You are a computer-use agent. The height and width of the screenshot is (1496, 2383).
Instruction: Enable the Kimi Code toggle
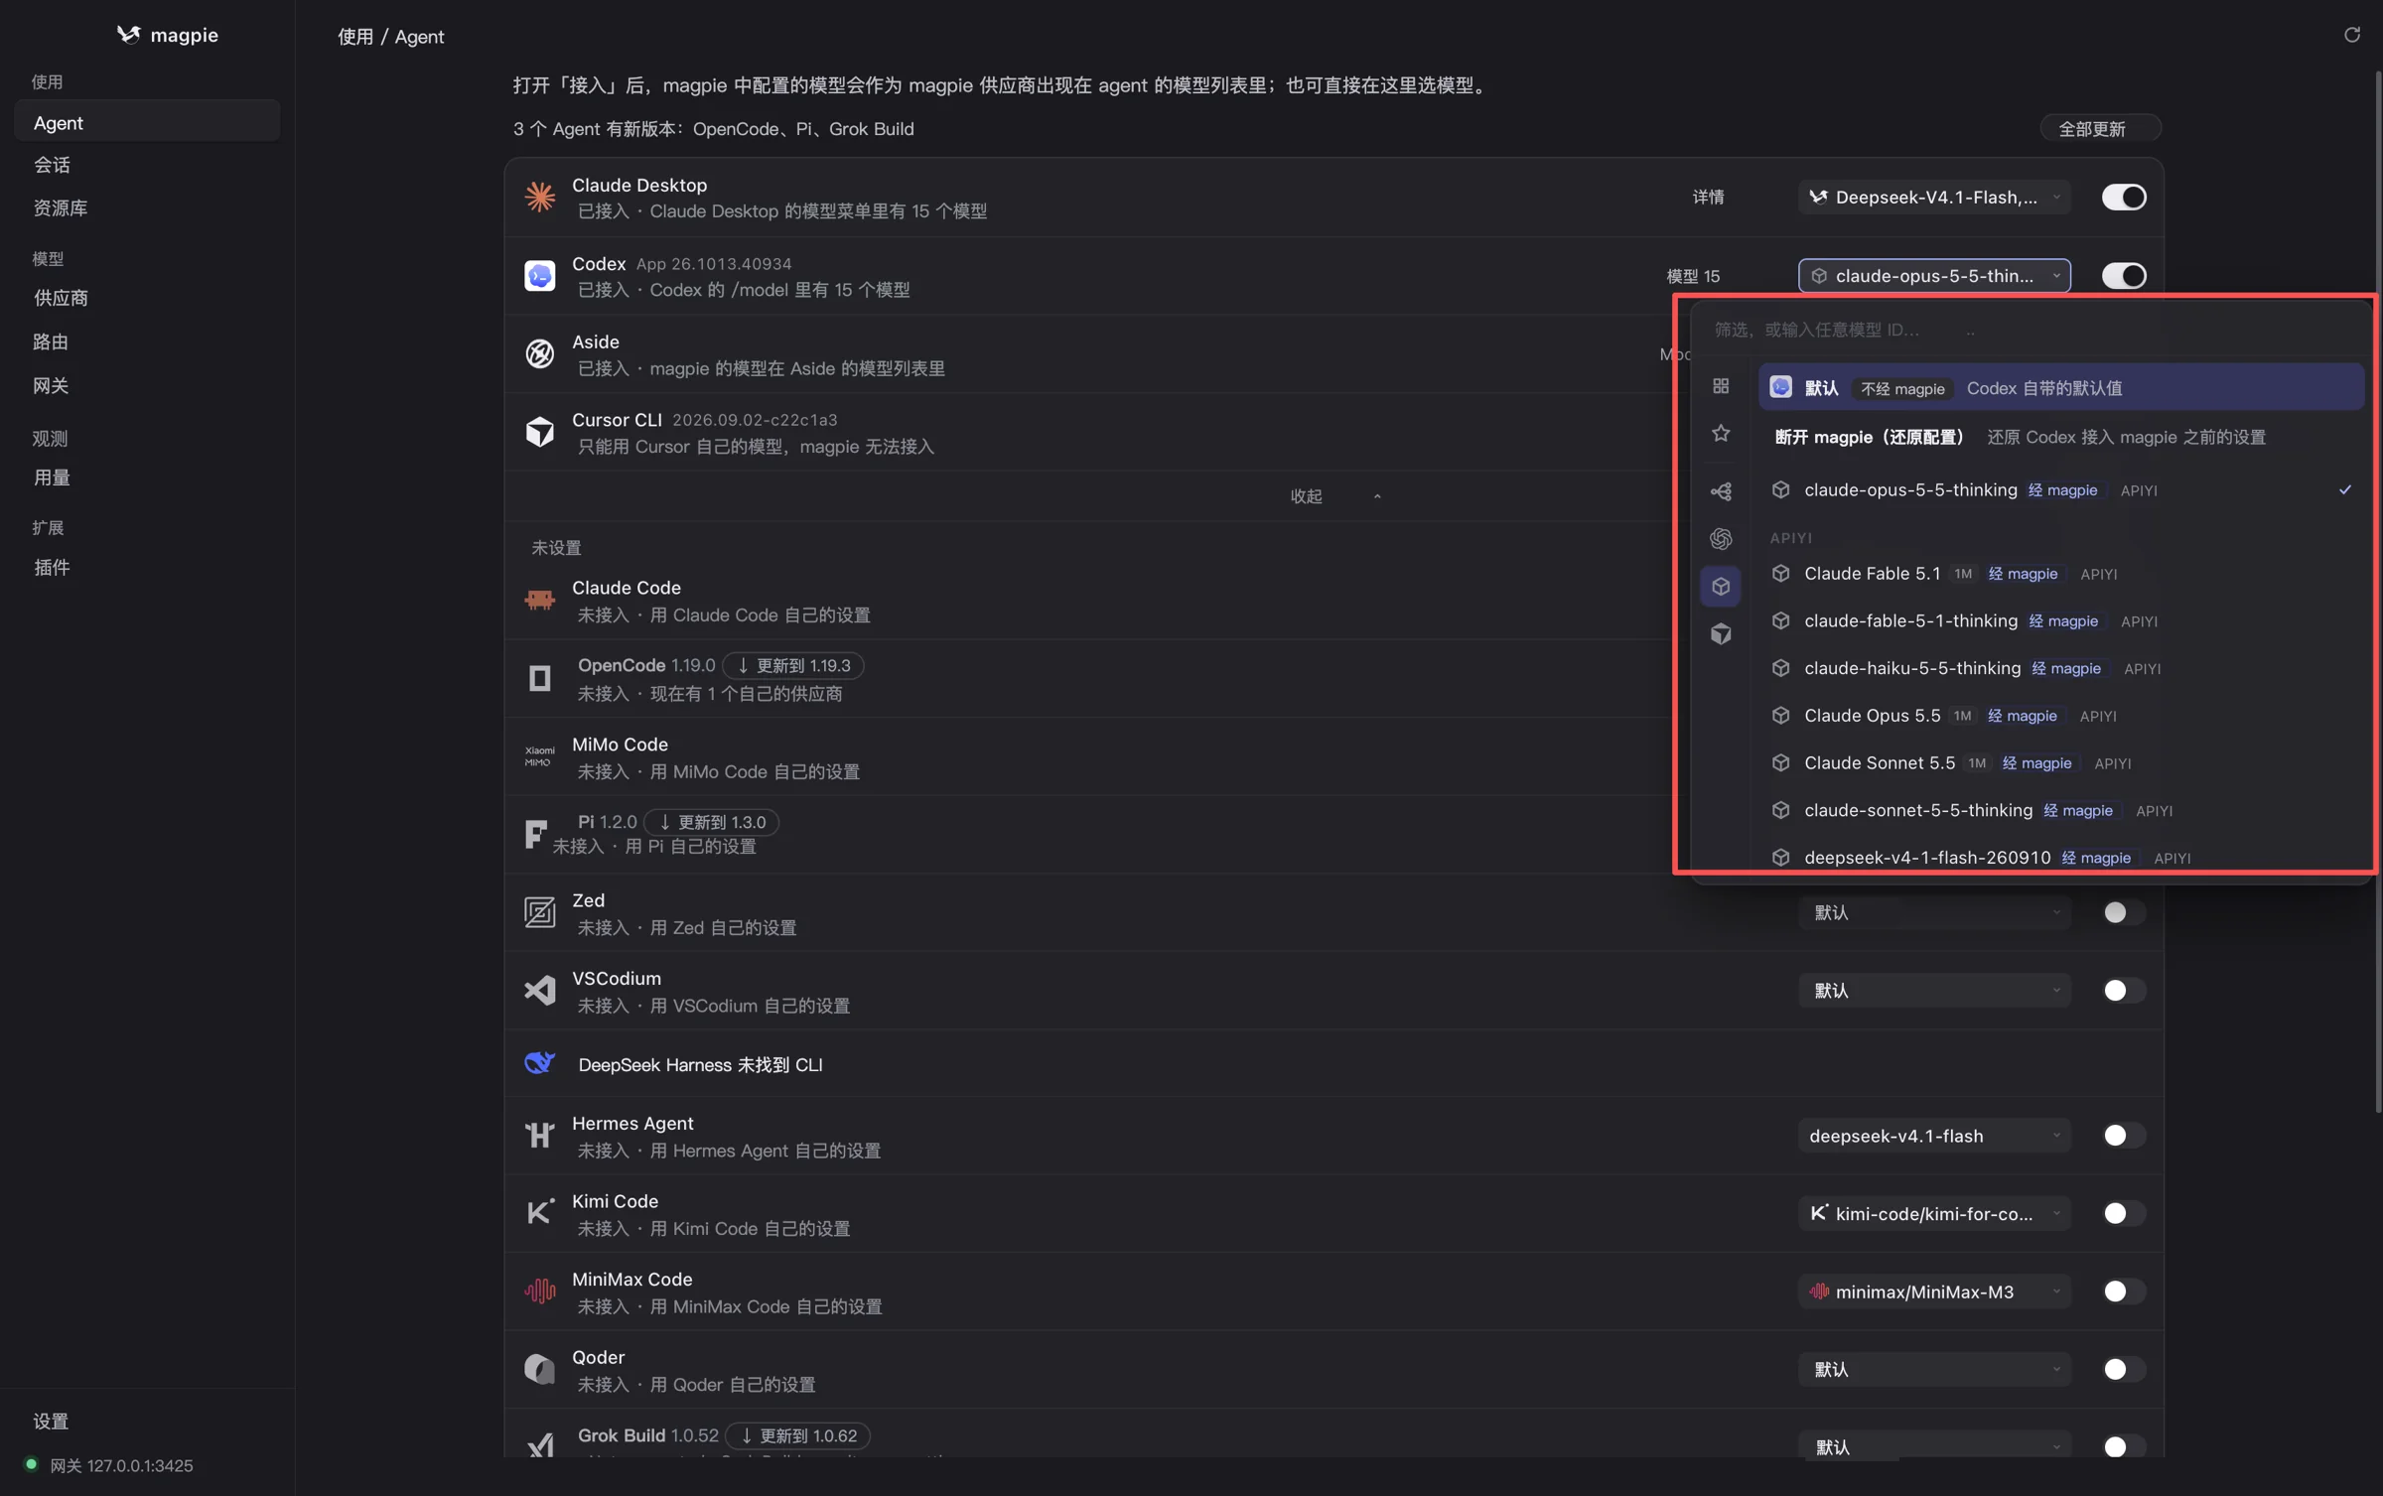click(2124, 1213)
